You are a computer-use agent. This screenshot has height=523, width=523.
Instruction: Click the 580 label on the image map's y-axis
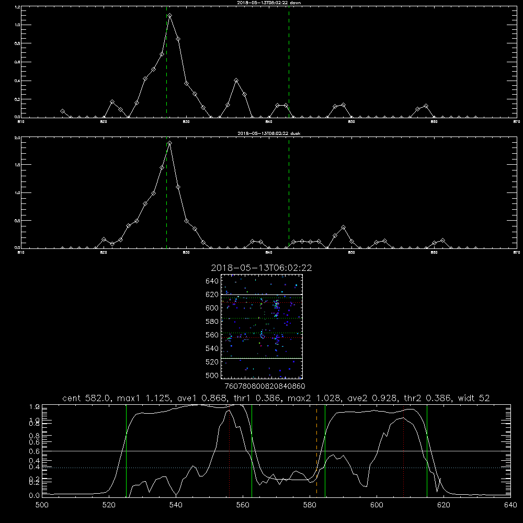(x=212, y=321)
